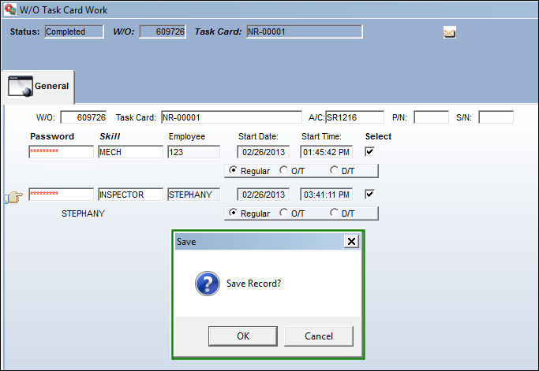
Task: Select Regular radio in the MECH row
Action: tap(233, 170)
